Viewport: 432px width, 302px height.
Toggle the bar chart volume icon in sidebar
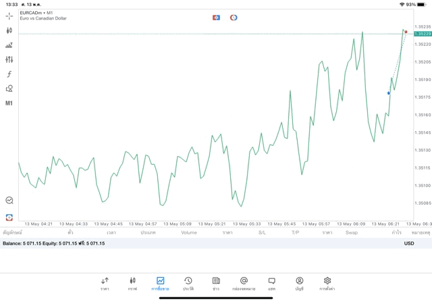coord(9,45)
